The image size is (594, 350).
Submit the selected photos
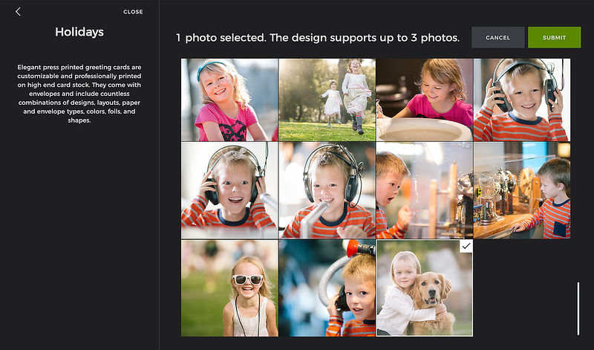pyautogui.click(x=554, y=38)
